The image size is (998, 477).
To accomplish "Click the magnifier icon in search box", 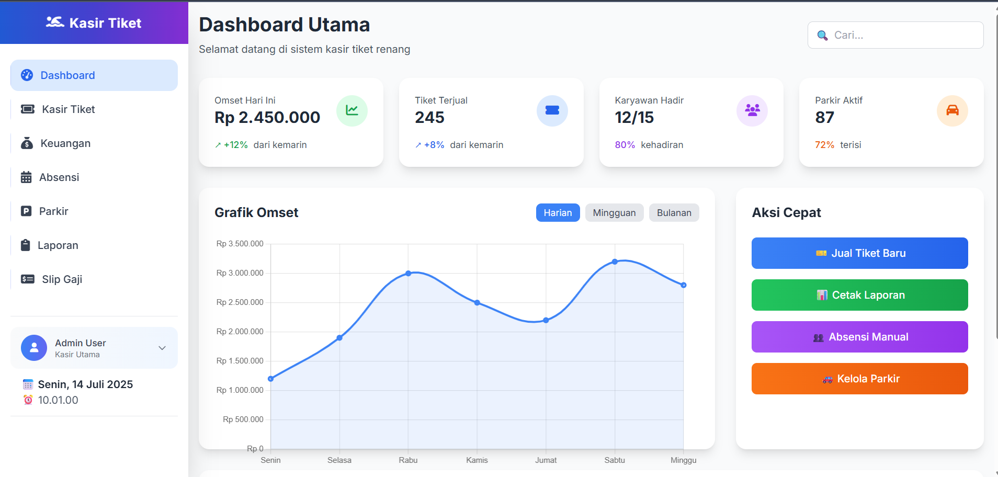I will [x=822, y=36].
